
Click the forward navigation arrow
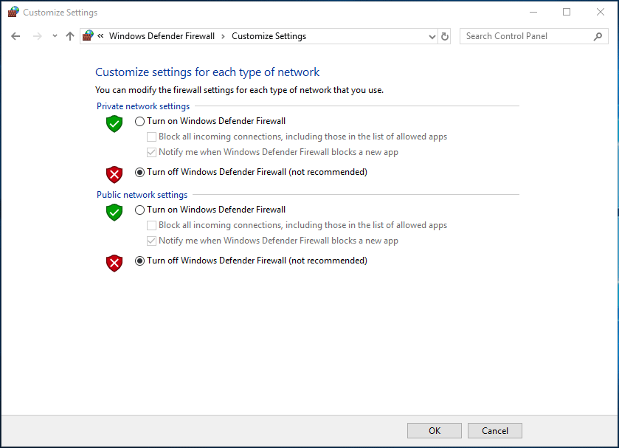[35, 35]
